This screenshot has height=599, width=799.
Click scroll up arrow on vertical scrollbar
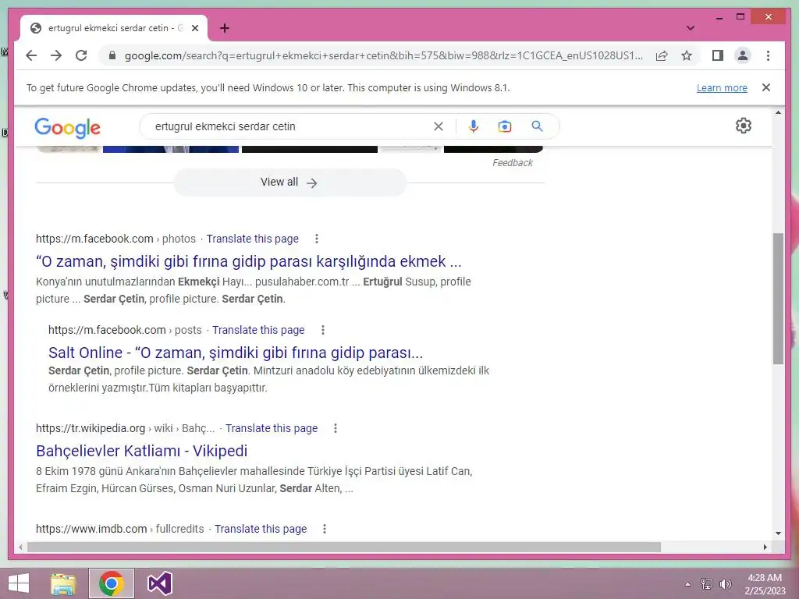(x=778, y=112)
